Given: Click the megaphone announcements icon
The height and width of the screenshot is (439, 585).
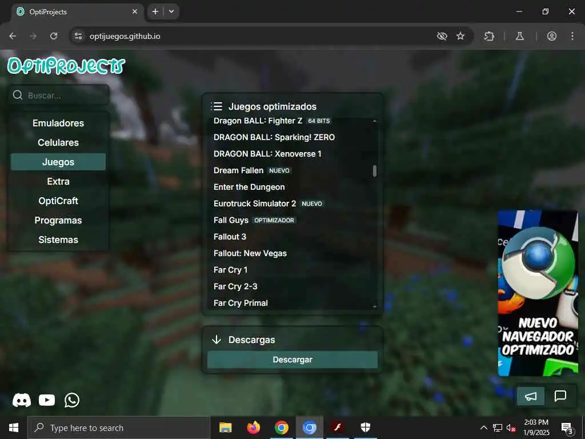Looking at the screenshot, I should [531, 396].
